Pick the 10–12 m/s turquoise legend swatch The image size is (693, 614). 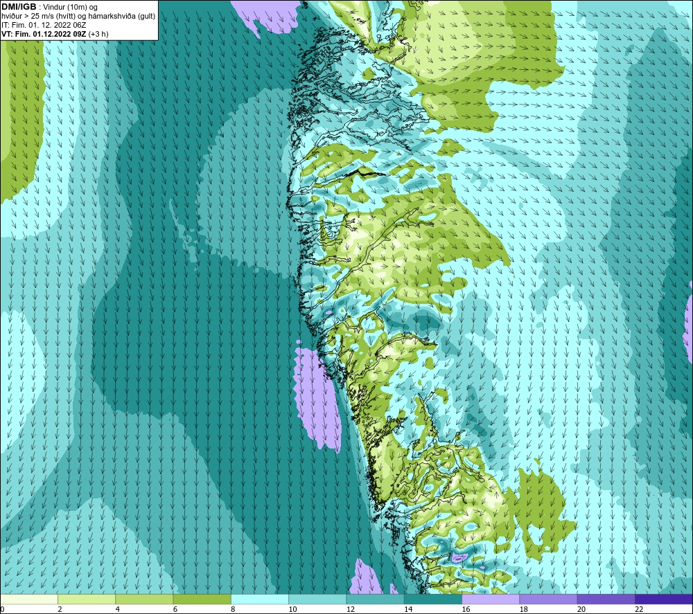(x=317, y=599)
